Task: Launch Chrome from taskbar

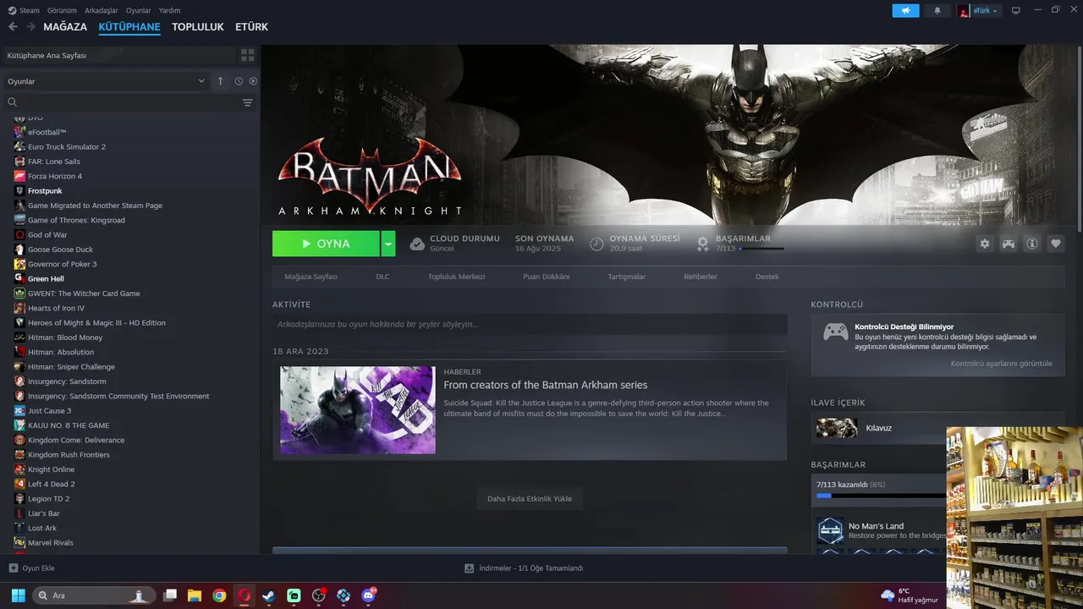Action: tap(219, 595)
